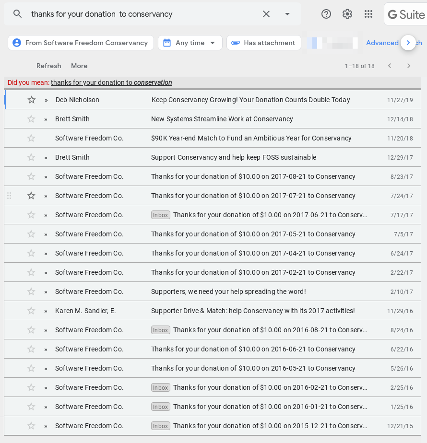Toggle star on Karen M. Sandler email
This screenshot has height=443, width=427.
tap(31, 311)
